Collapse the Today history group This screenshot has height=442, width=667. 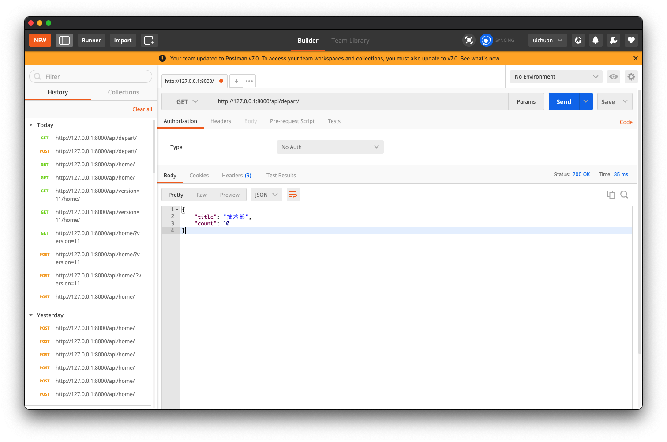[x=31, y=125]
